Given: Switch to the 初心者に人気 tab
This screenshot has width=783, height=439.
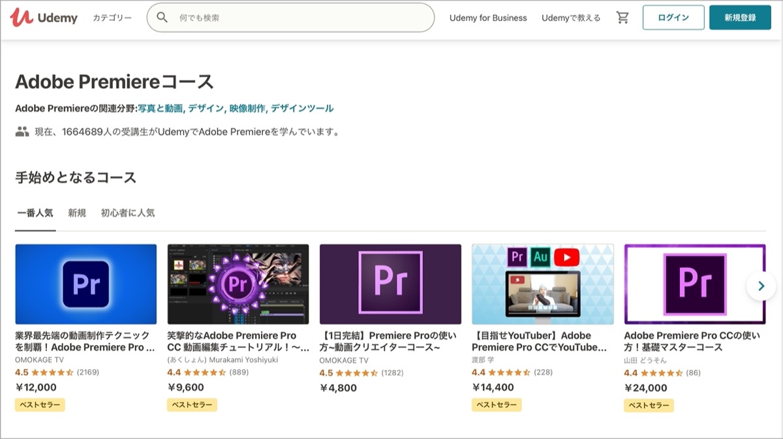Looking at the screenshot, I should click(x=128, y=213).
